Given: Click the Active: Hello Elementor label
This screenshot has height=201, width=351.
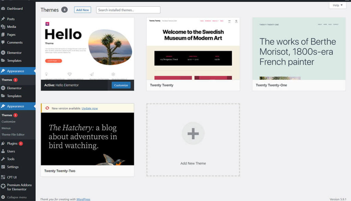Looking at the screenshot, I should point(61,85).
